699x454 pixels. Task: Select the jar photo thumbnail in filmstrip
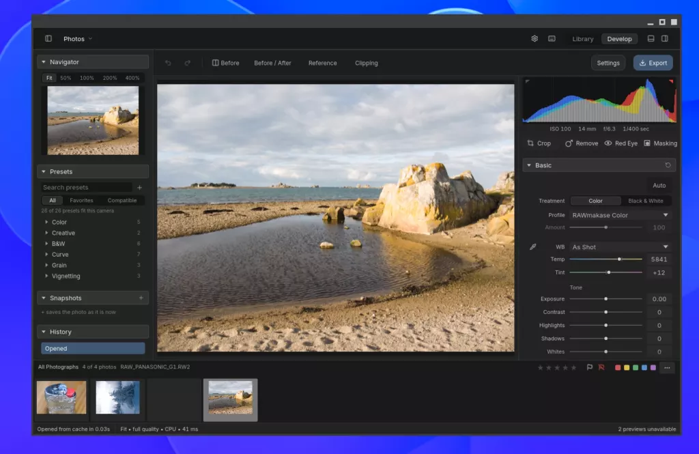[61, 397]
